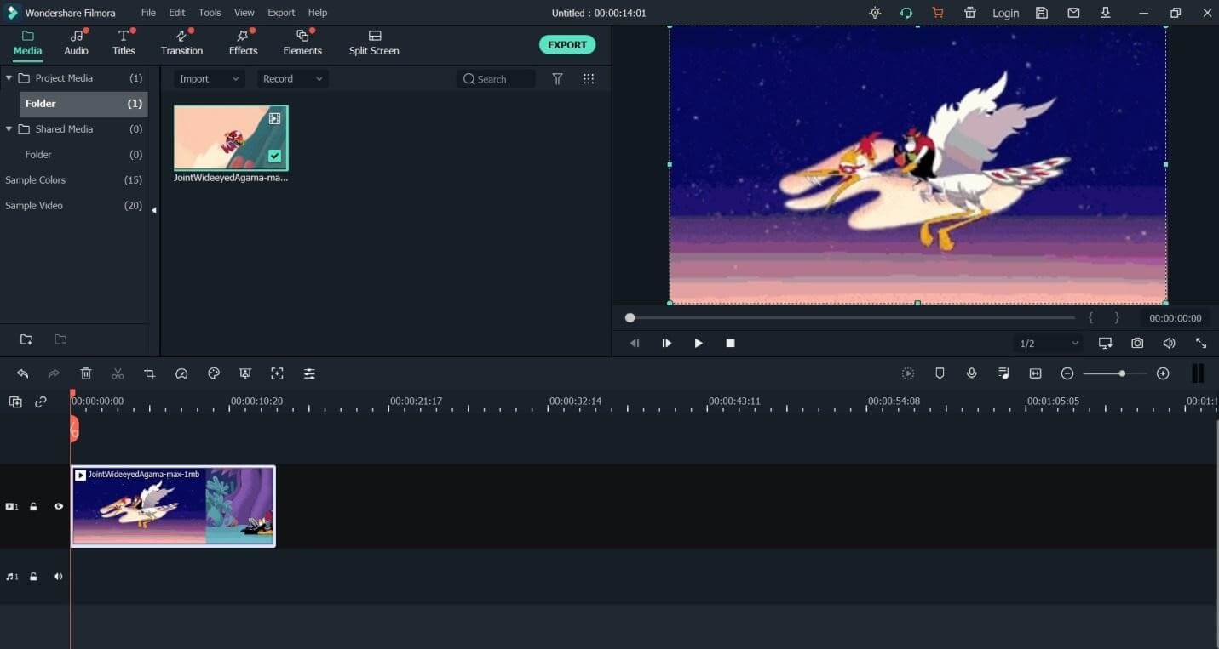Open the 1/2 playback quality dropdown
Screen dimensions: 1219x649
(x=1049, y=344)
